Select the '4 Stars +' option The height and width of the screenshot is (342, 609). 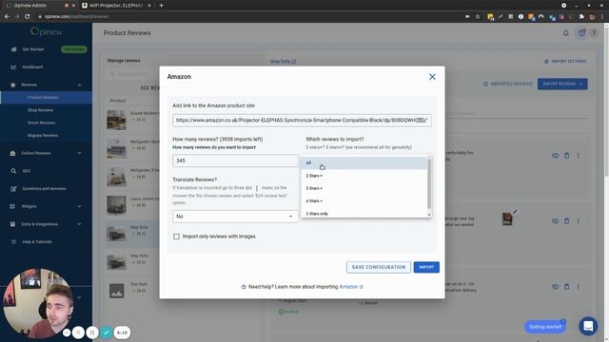click(x=363, y=200)
